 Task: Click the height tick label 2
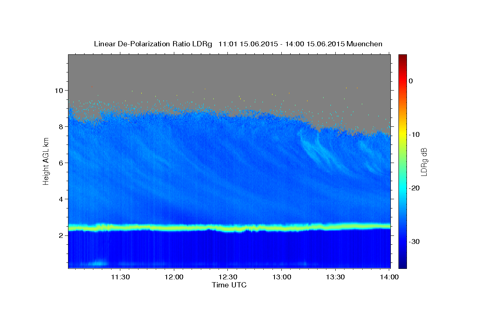pos(62,235)
